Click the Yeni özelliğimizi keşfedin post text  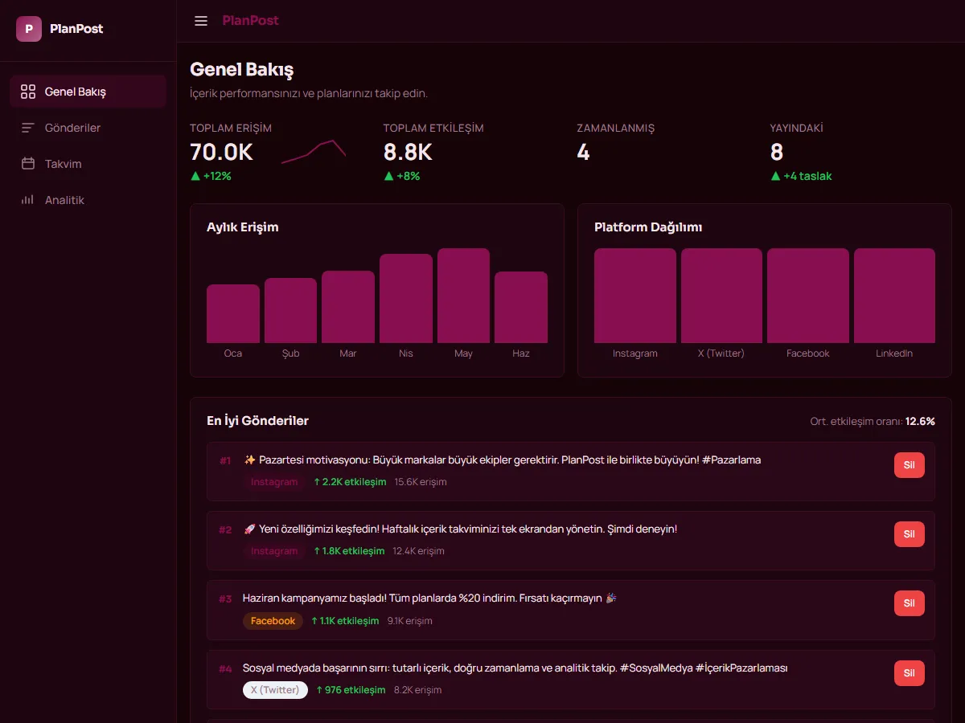click(x=460, y=529)
